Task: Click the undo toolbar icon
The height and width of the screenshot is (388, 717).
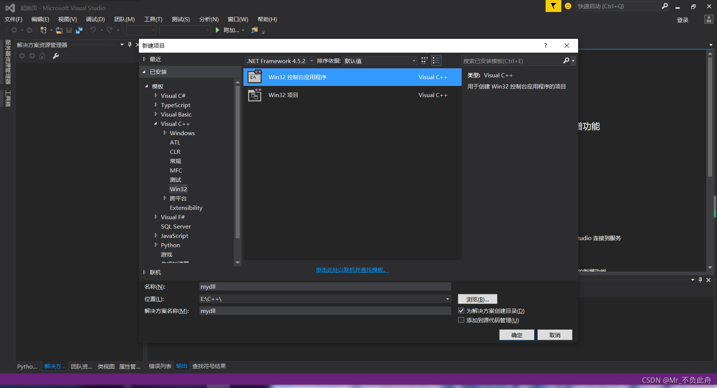Action: 93,30
